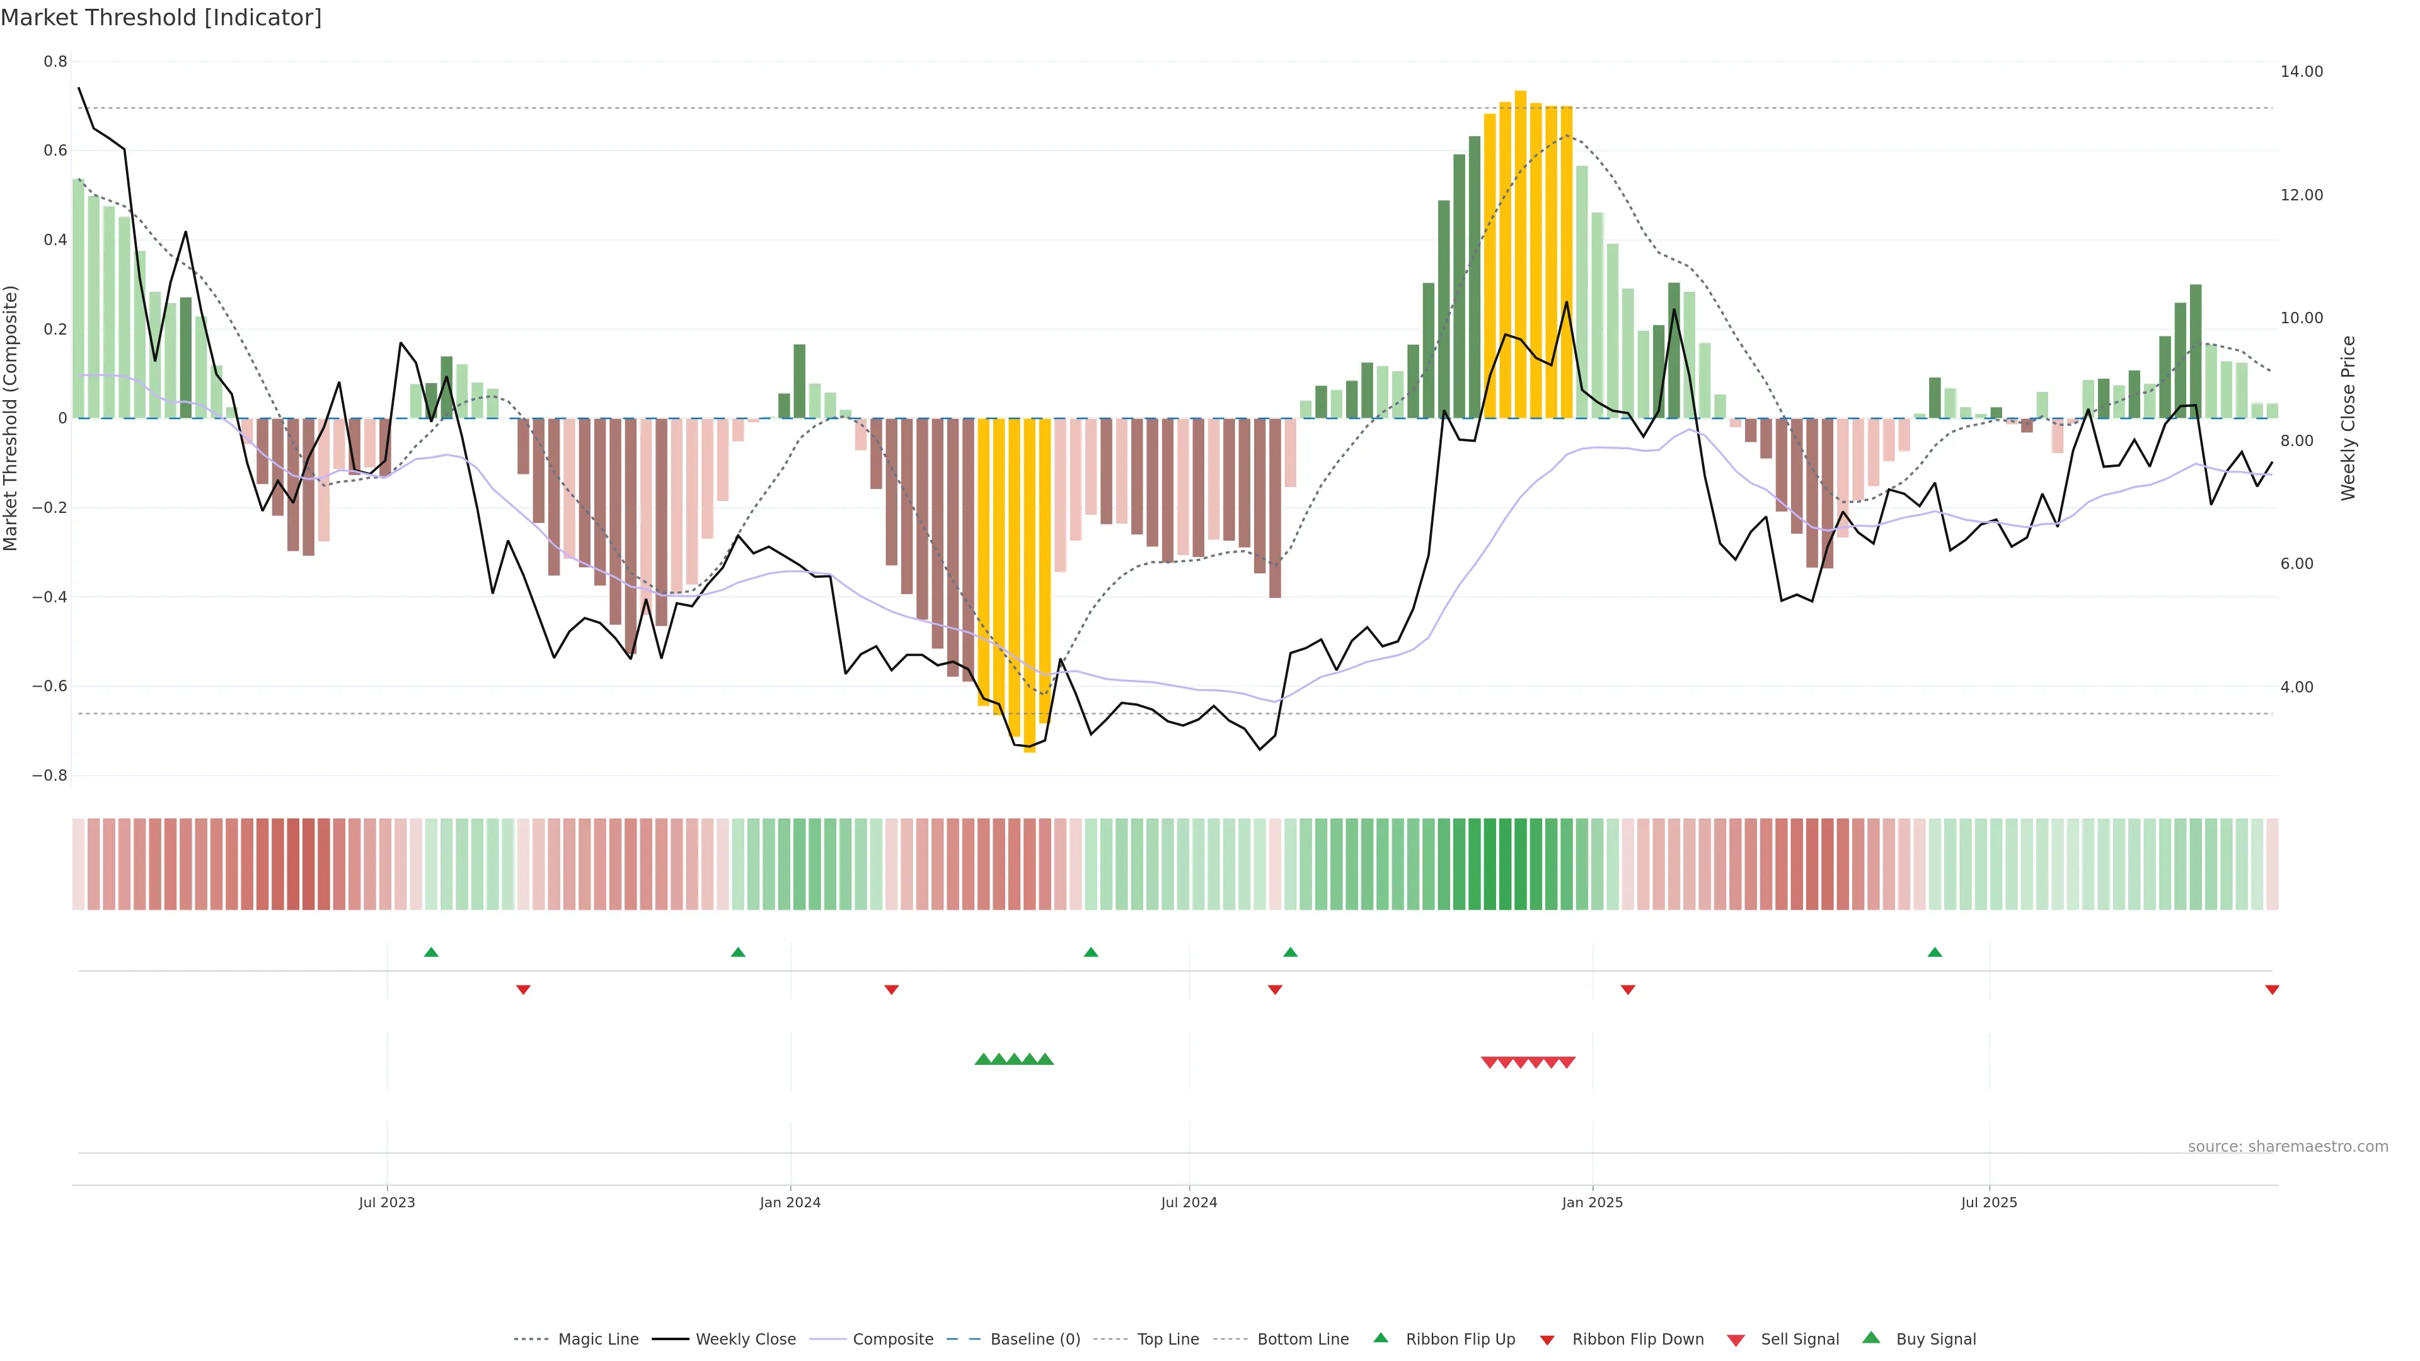This screenshot has width=2420, height=1361.
Task: Click the Market Threshold [Indicator] title
Action: coord(161,18)
